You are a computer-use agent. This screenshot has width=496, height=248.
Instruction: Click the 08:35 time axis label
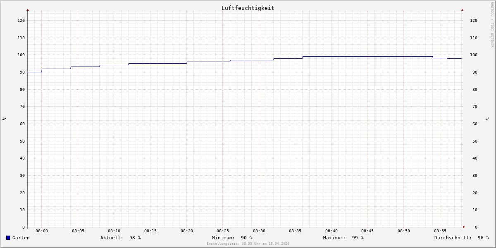pyautogui.click(x=295, y=231)
